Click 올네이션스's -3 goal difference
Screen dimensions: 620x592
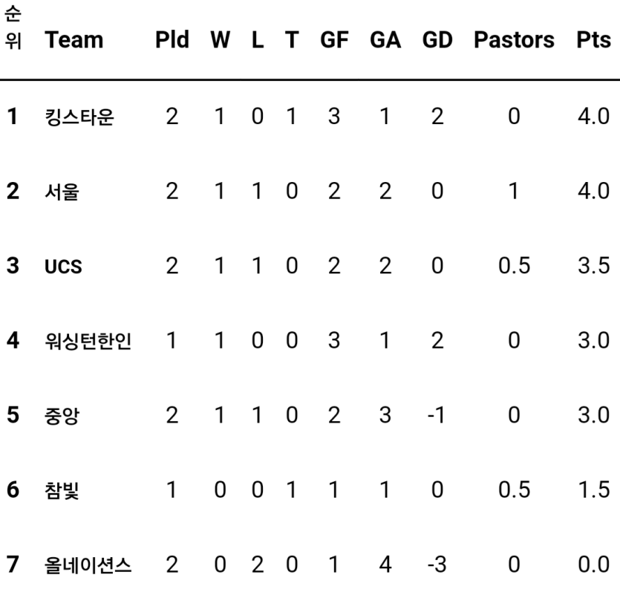437,565
